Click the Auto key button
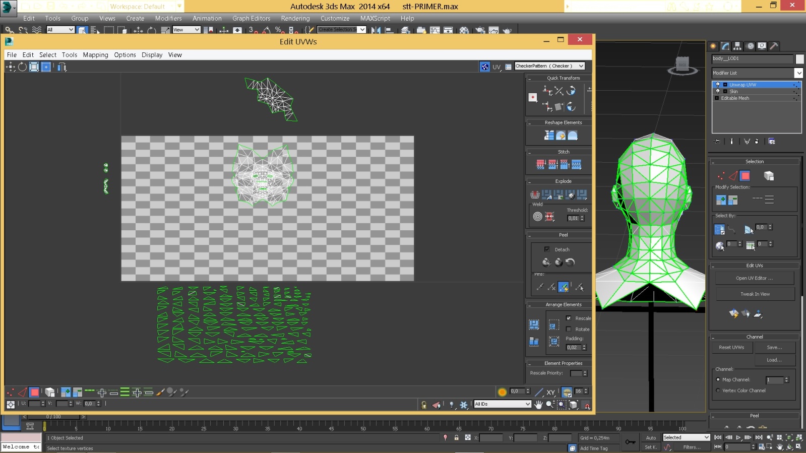The width and height of the screenshot is (806, 453). click(651, 438)
